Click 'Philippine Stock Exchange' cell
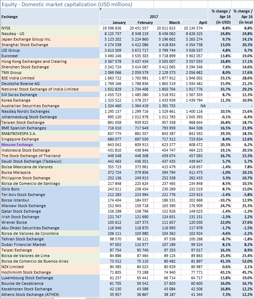The height and width of the screenshot is (299, 254). point(50,178)
